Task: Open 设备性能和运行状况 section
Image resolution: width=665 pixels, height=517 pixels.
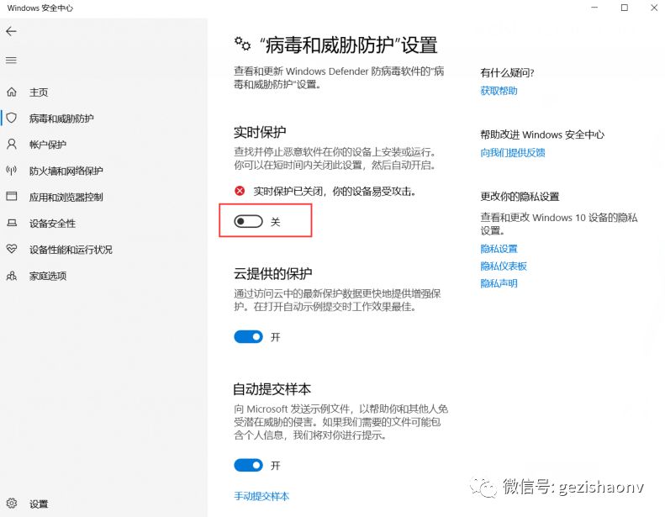Action: (71, 250)
